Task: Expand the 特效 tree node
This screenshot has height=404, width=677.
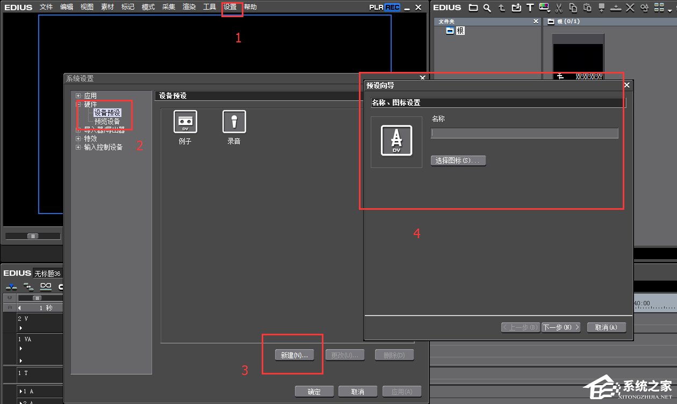Action: pyautogui.click(x=78, y=138)
